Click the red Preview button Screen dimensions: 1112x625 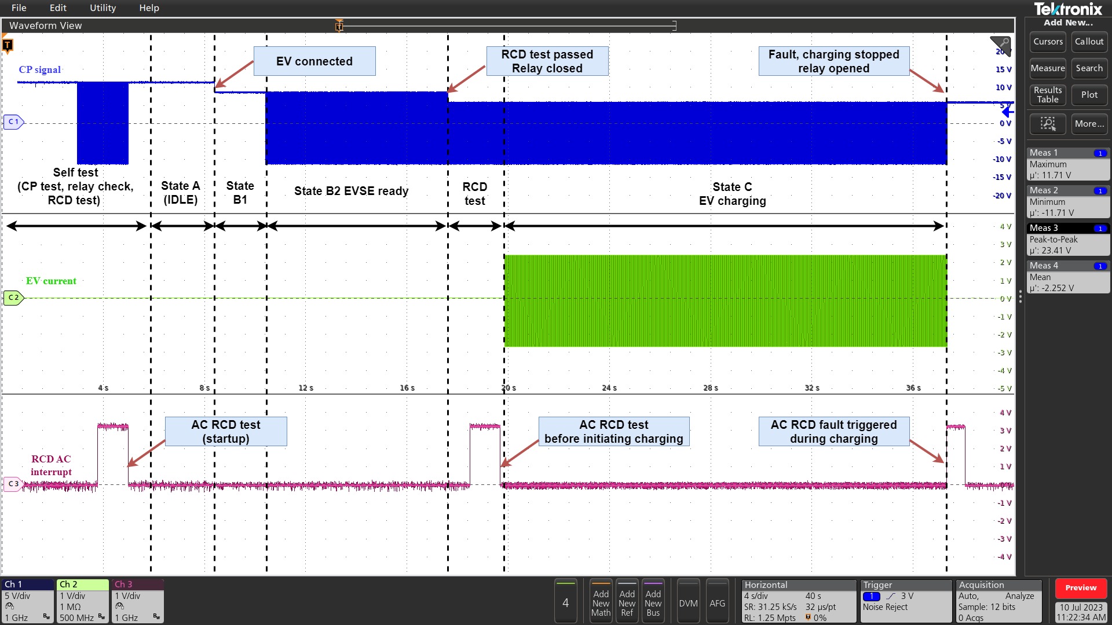1080,588
